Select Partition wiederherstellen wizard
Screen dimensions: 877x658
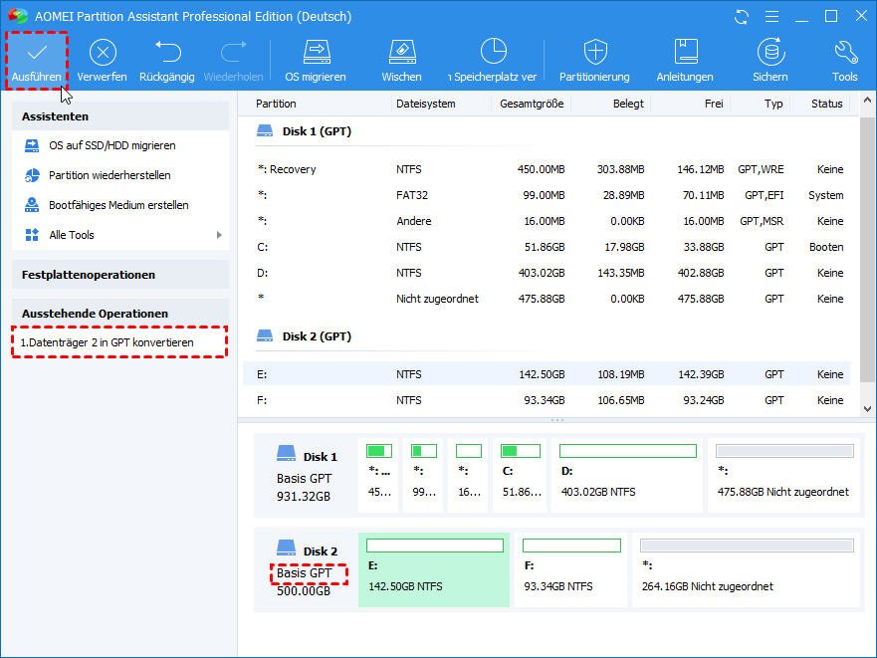(110, 175)
